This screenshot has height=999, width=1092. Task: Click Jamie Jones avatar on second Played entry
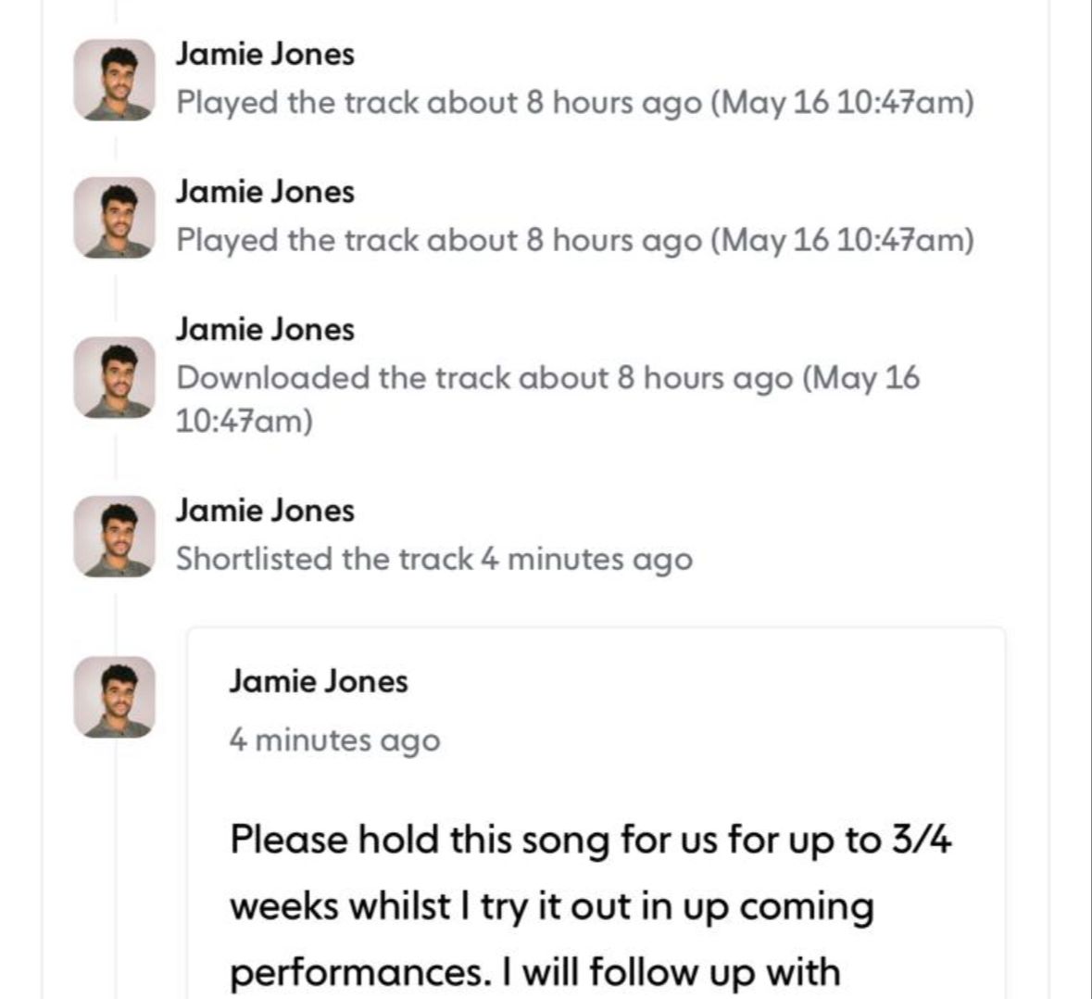pyautogui.click(x=115, y=218)
